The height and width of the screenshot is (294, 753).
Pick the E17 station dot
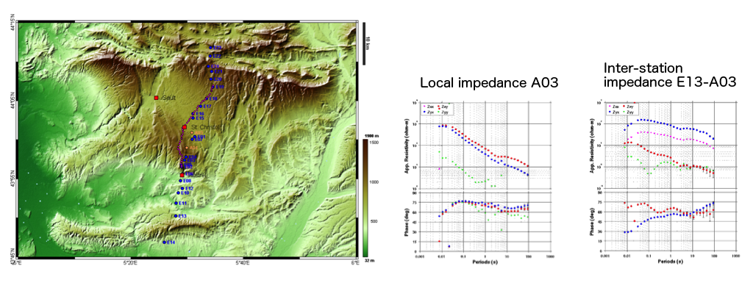click(199, 107)
